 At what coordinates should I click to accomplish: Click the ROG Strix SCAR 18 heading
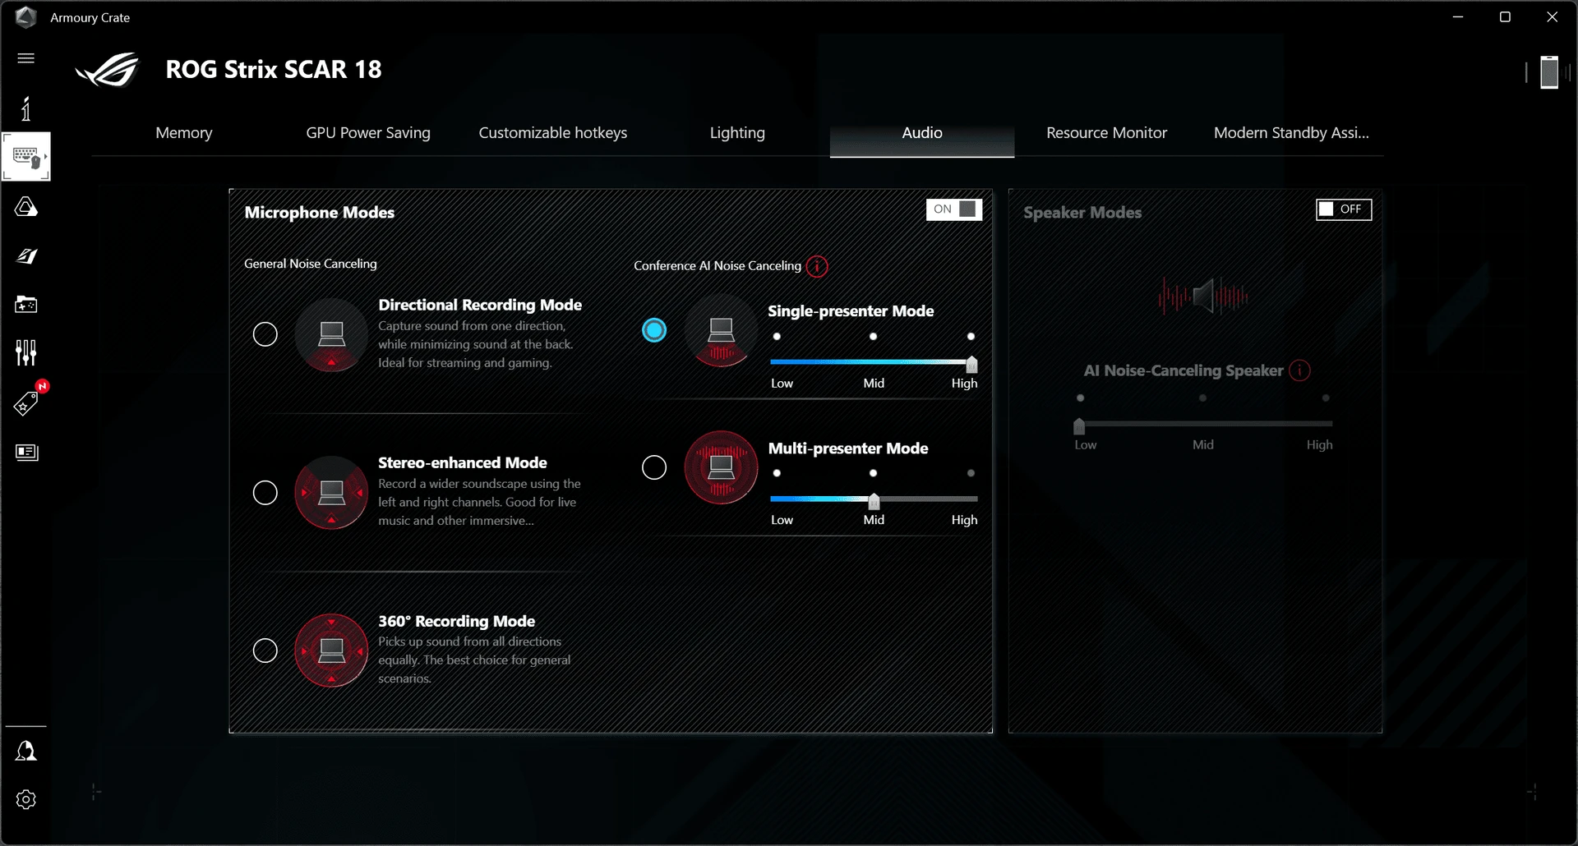274,70
